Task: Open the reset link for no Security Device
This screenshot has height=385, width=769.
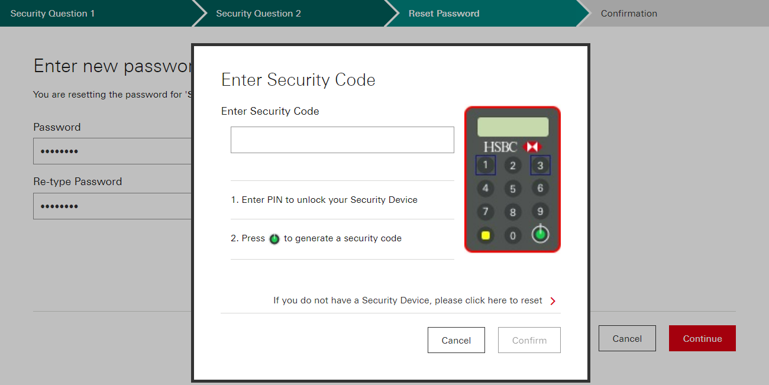Action: click(x=408, y=300)
